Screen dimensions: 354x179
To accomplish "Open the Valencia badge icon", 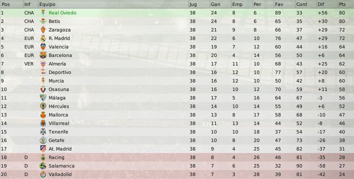I will (43, 47).
